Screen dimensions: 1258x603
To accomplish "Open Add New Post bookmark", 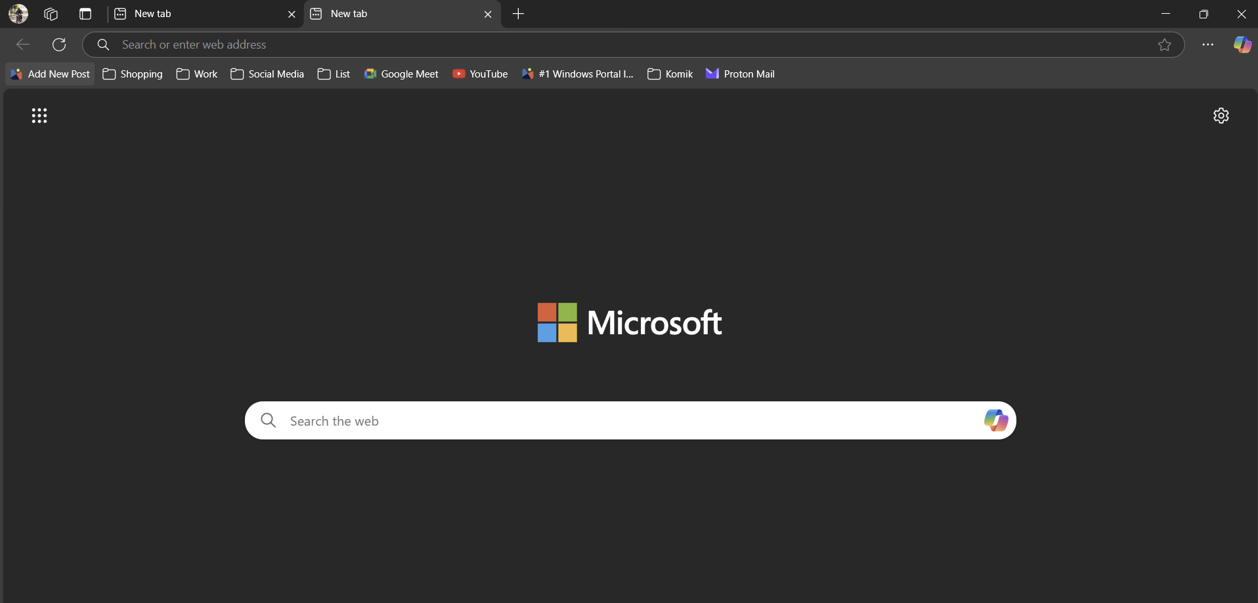I will (x=51, y=74).
